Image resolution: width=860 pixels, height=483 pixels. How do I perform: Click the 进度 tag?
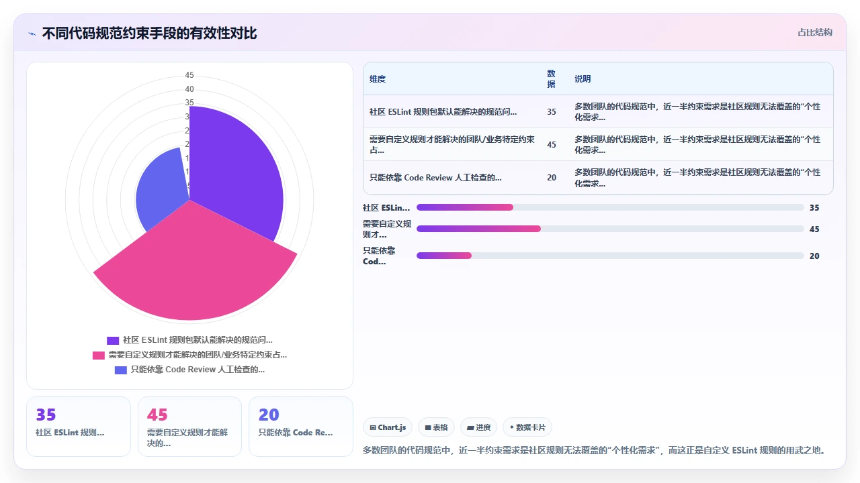pos(478,427)
